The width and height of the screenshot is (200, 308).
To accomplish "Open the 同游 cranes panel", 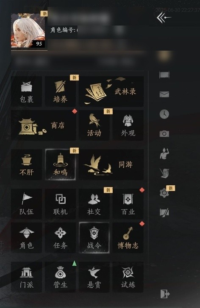I will pos(111,165).
